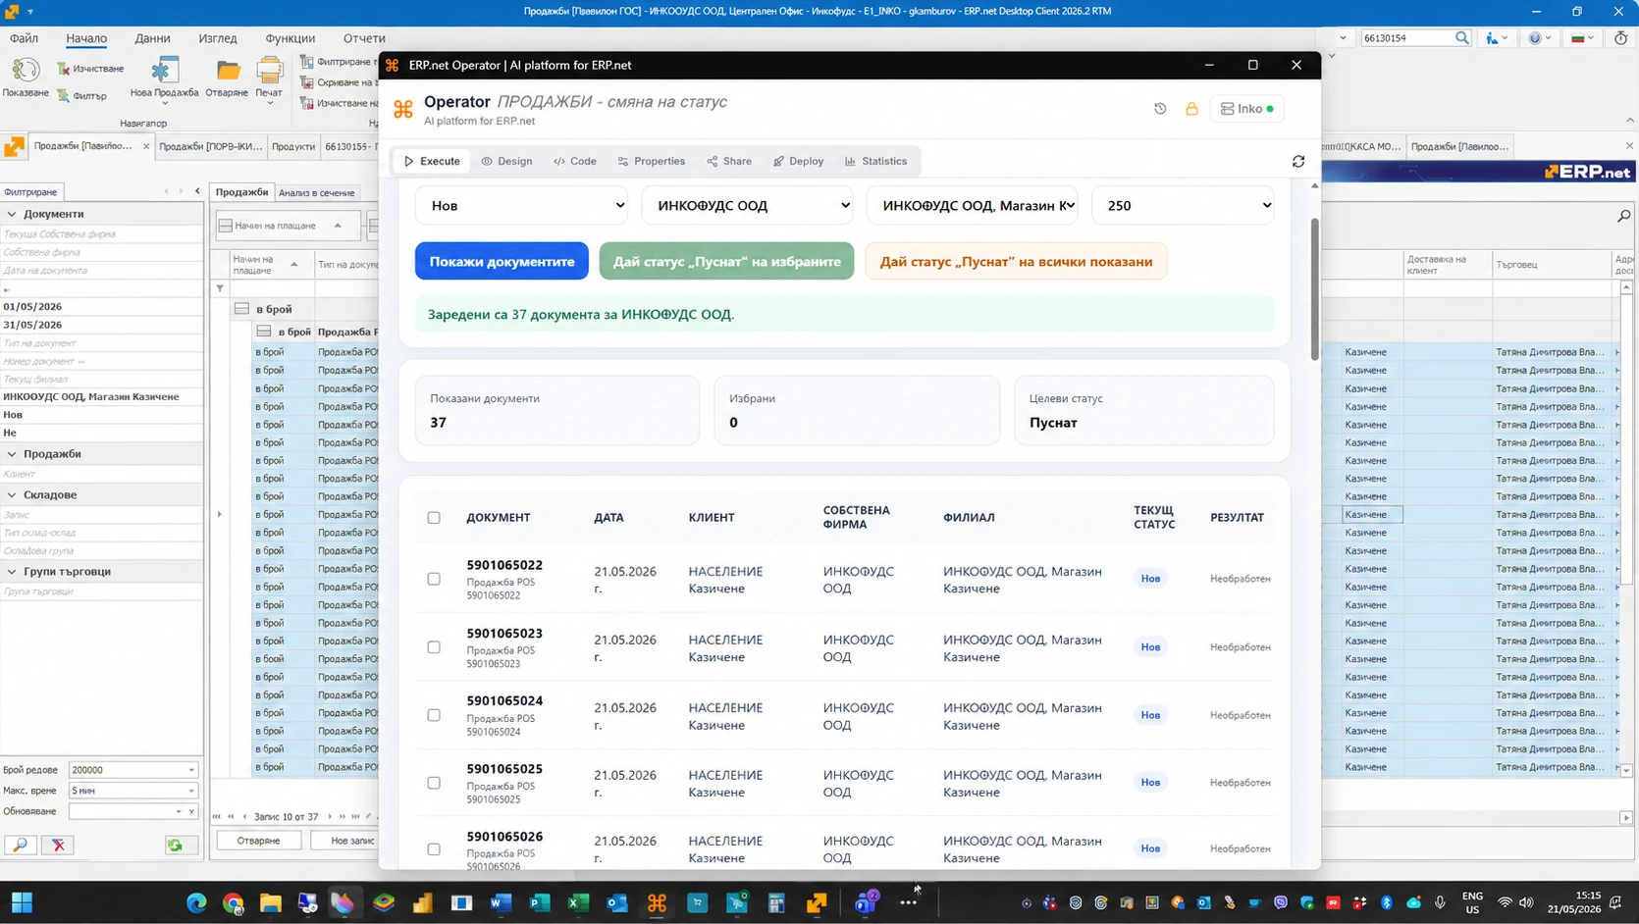
Task: Check the box for document 5901065022
Action: click(x=434, y=579)
